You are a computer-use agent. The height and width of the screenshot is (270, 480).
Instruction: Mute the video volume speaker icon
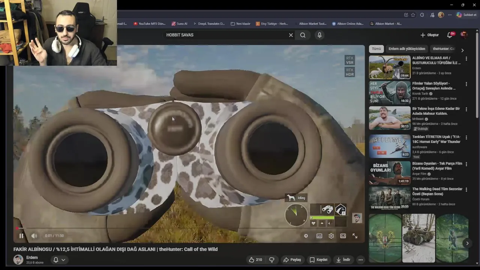point(34,236)
